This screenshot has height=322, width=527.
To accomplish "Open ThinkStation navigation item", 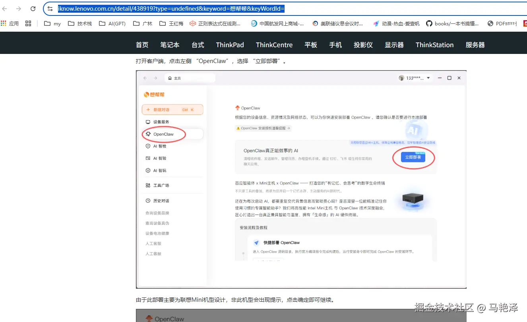I will [x=435, y=45].
